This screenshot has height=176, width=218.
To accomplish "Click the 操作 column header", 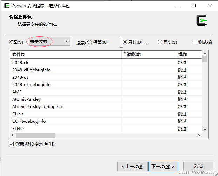I will tap(189, 55).
